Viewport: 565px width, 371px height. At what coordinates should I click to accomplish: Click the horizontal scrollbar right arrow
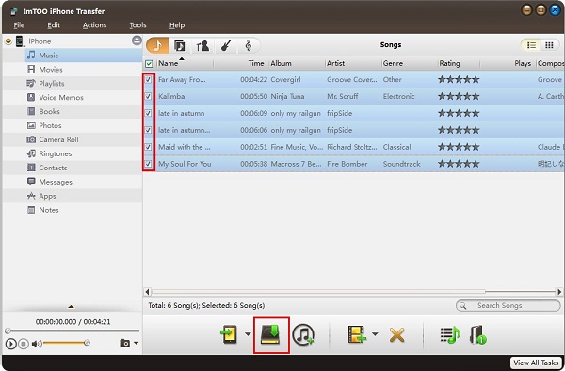point(558,291)
